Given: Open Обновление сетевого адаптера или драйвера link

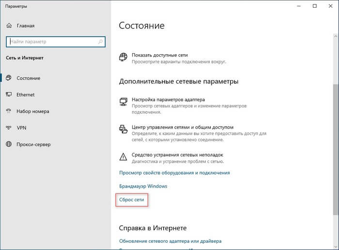Looking at the screenshot, I should [x=170, y=241].
